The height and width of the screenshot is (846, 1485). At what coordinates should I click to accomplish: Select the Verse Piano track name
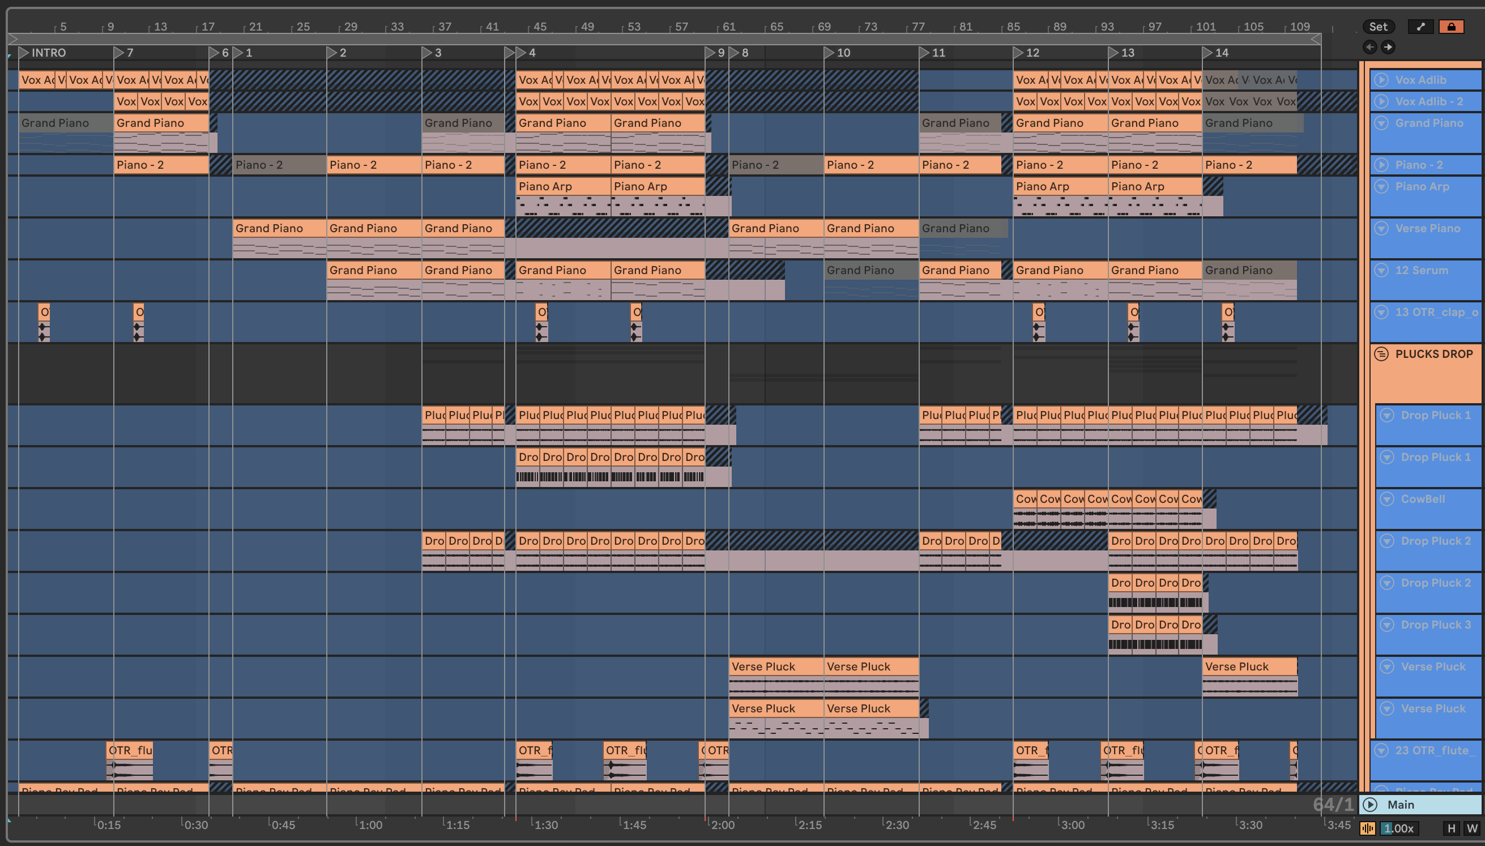point(1427,228)
